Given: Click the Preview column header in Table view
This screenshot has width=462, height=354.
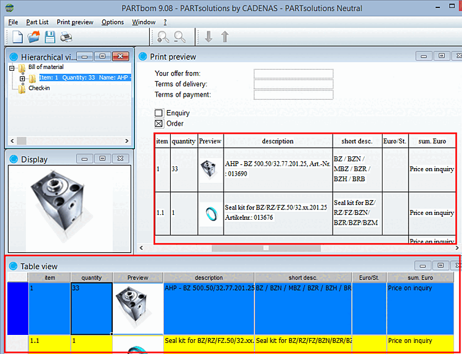Looking at the screenshot, I should tap(137, 278).
